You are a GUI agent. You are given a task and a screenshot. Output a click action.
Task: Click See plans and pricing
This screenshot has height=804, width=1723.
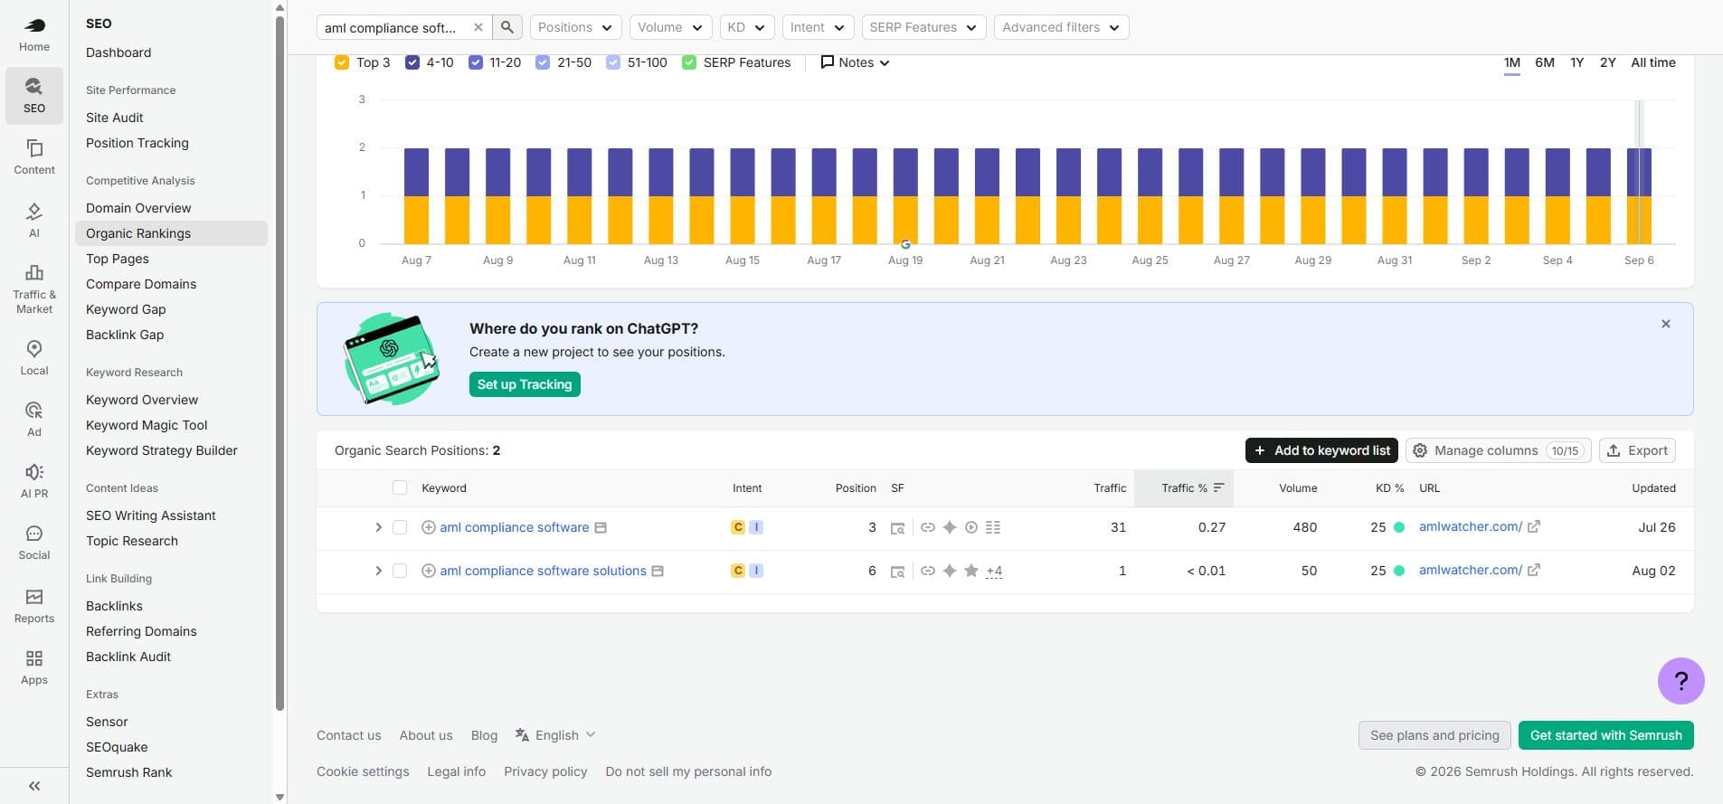tap(1434, 735)
